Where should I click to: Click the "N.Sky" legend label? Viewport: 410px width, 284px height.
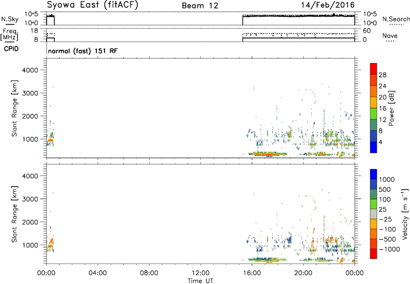click(x=10, y=19)
